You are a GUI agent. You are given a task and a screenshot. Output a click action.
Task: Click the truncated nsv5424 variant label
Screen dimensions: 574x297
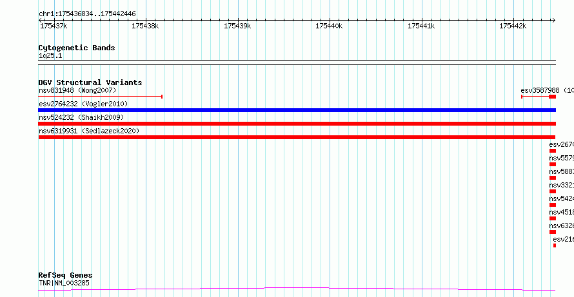point(562,198)
